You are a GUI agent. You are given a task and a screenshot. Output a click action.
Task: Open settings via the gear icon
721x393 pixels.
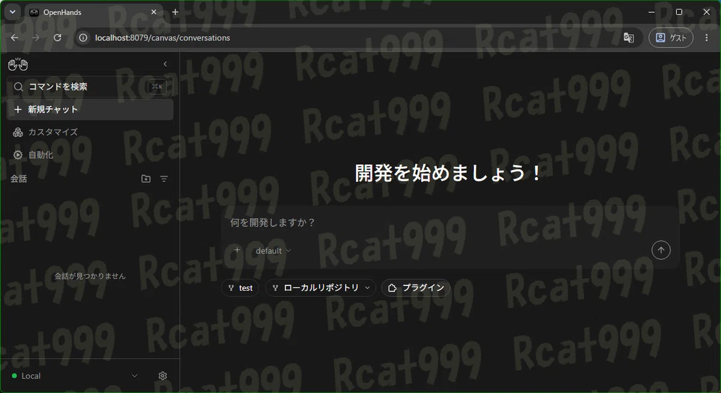pos(162,376)
